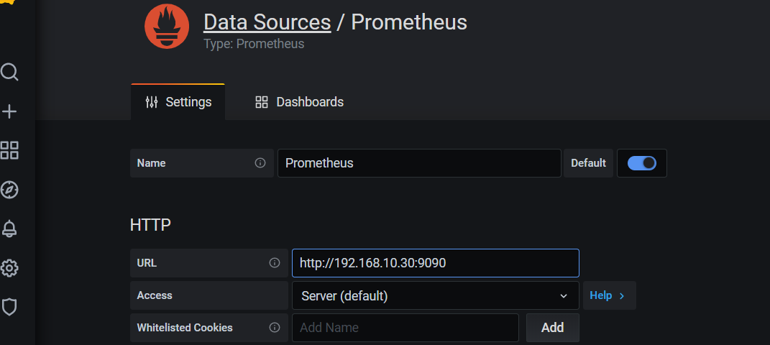Toggle the Default data source switch

641,163
